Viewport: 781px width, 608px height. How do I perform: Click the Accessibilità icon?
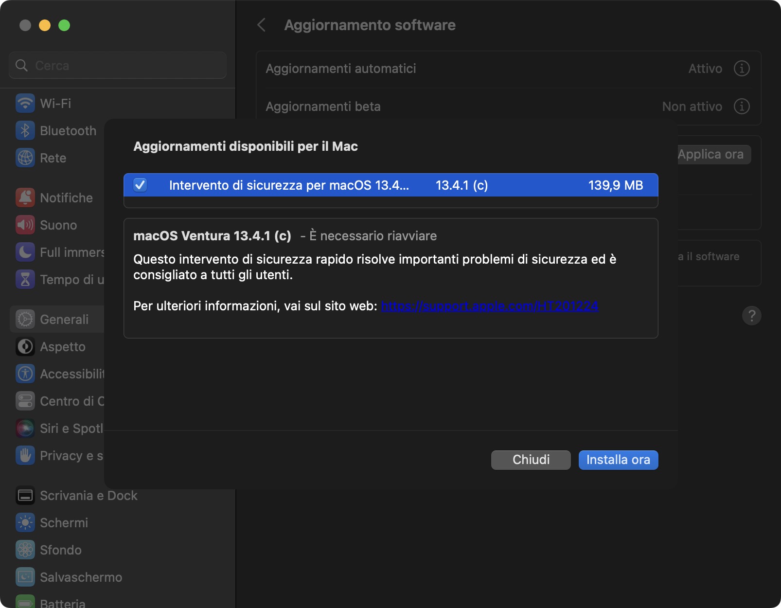pyautogui.click(x=25, y=374)
